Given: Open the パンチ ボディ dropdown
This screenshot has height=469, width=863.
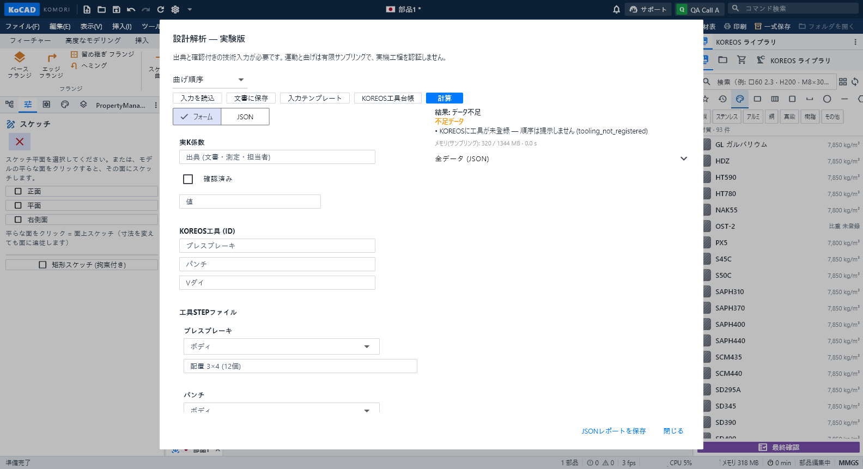Looking at the screenshot, I should pyautogui.click(x=282, y=408).
